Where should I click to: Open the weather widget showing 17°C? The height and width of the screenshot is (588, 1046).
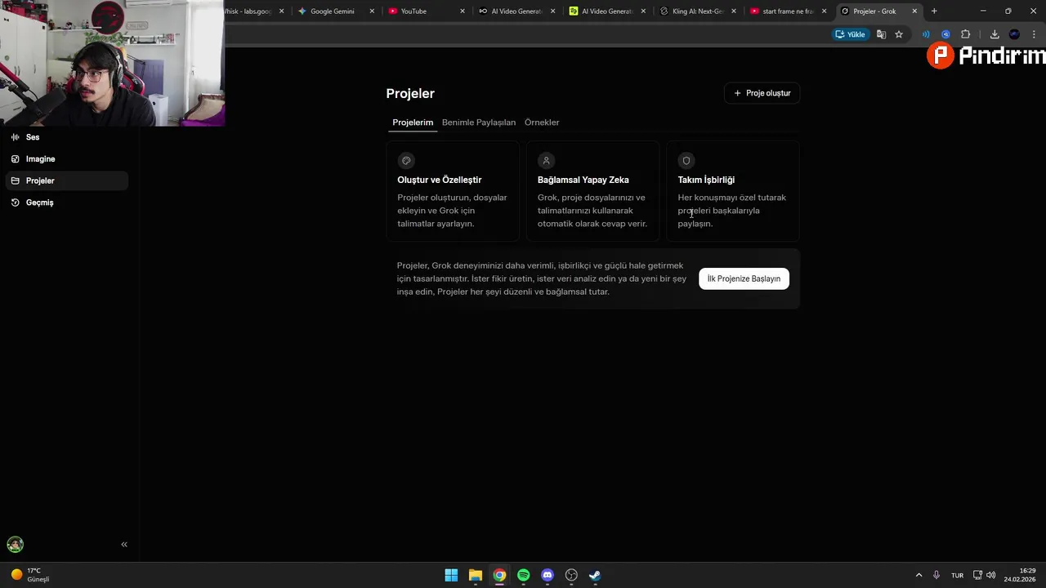tap(29, 575)
